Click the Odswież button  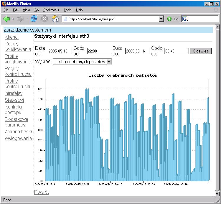click(201, 51)
